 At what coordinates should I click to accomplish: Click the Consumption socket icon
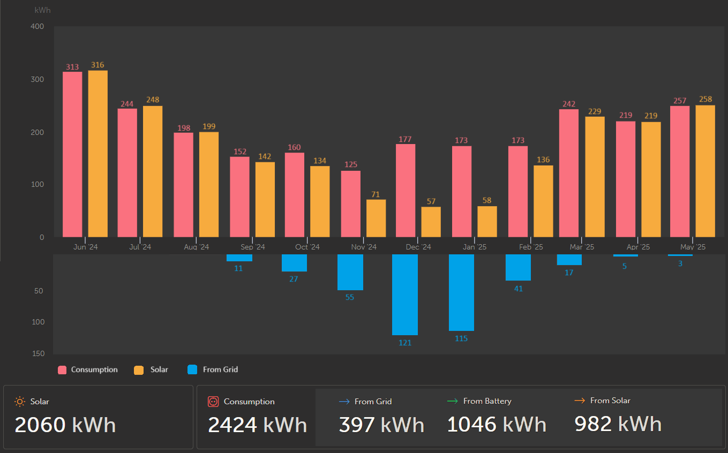click(x=213, y=401)
